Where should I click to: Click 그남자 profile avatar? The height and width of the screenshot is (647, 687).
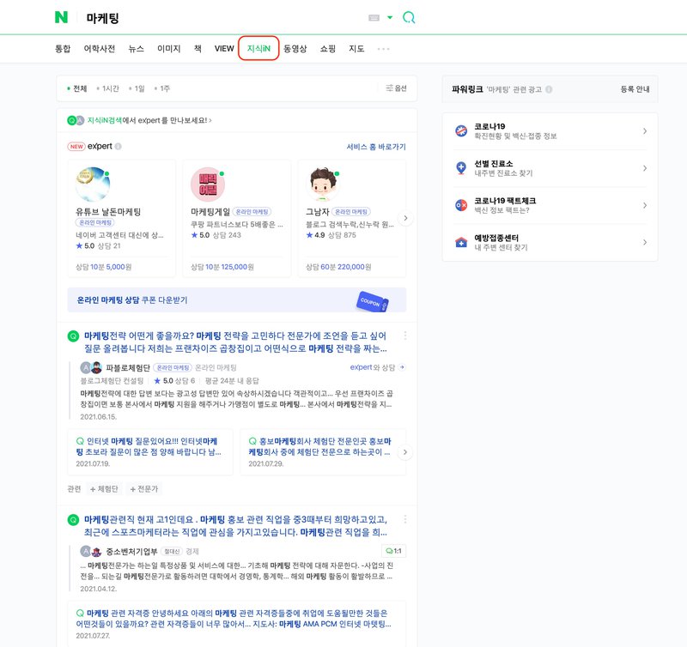[323, 184]
